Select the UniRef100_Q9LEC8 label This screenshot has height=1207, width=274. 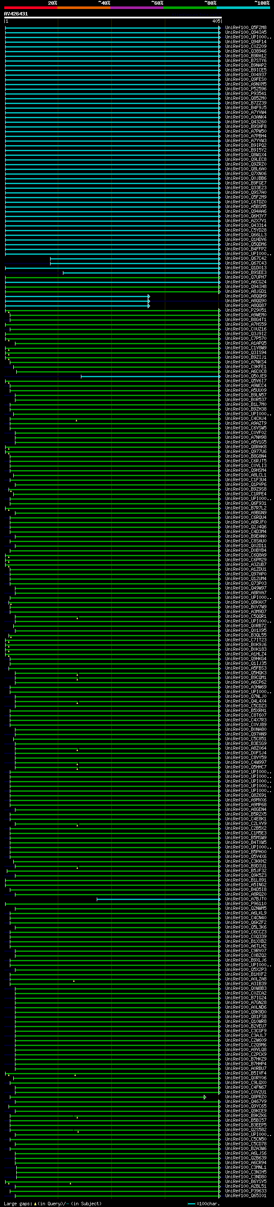(x=246, y=159)
